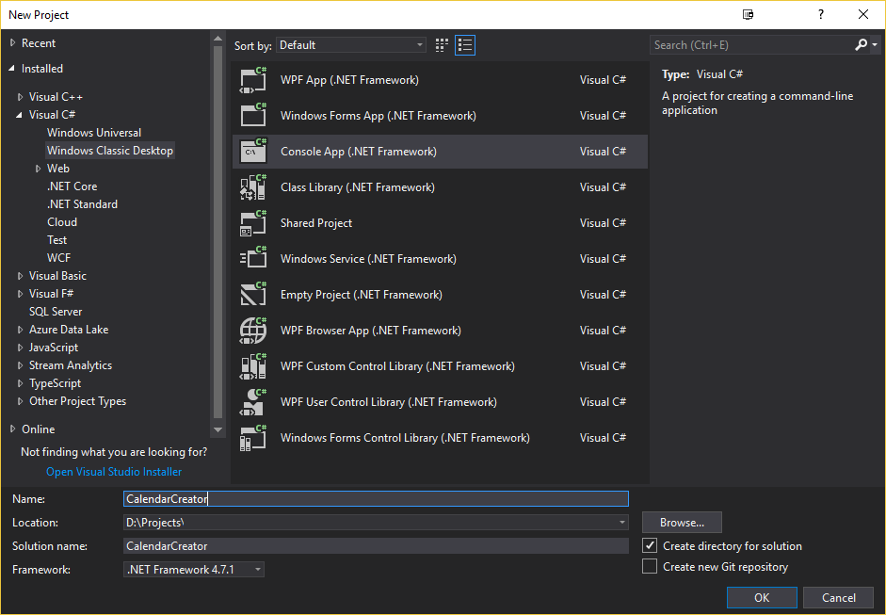Switch to medium icons list view
Image resolution: width=886 pixels, height=615 pixels.
pos(465,45)
